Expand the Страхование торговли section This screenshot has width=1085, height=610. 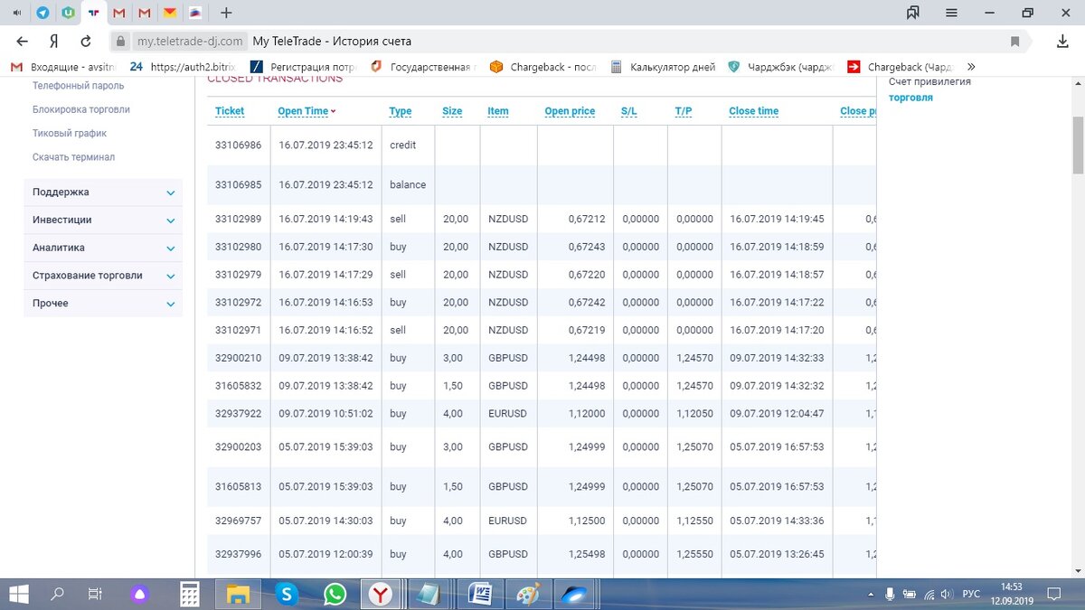coord(103,276)
